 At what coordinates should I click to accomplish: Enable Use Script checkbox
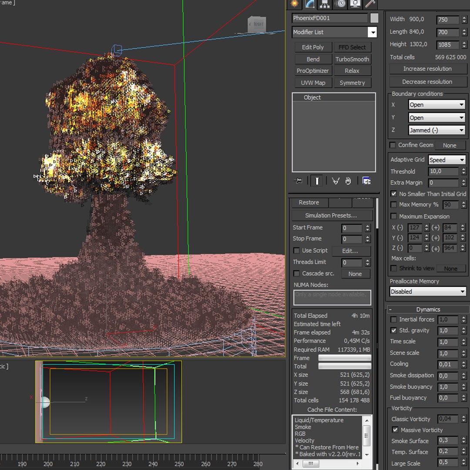coord(296,251)
